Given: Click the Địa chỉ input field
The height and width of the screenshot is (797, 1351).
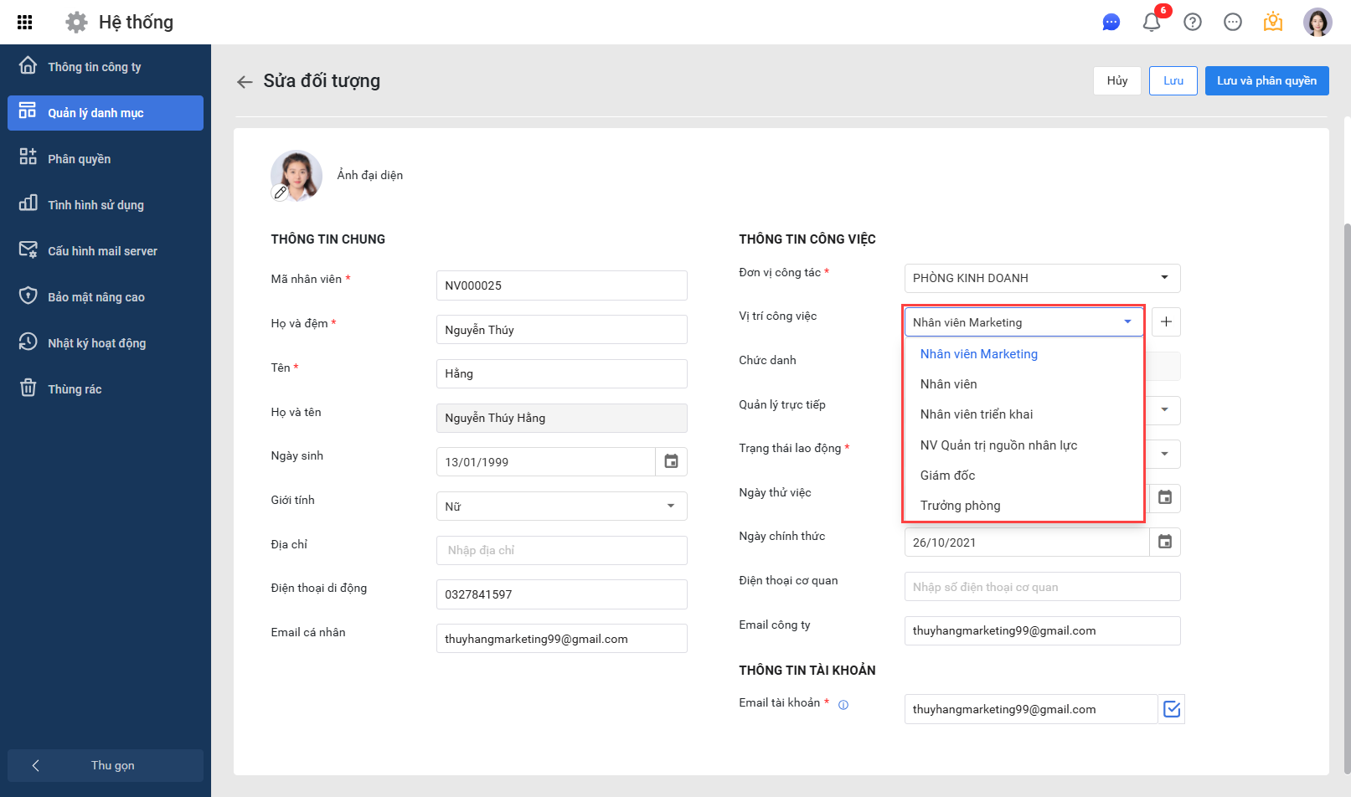Looking at the screenshot, I should 561,550.
